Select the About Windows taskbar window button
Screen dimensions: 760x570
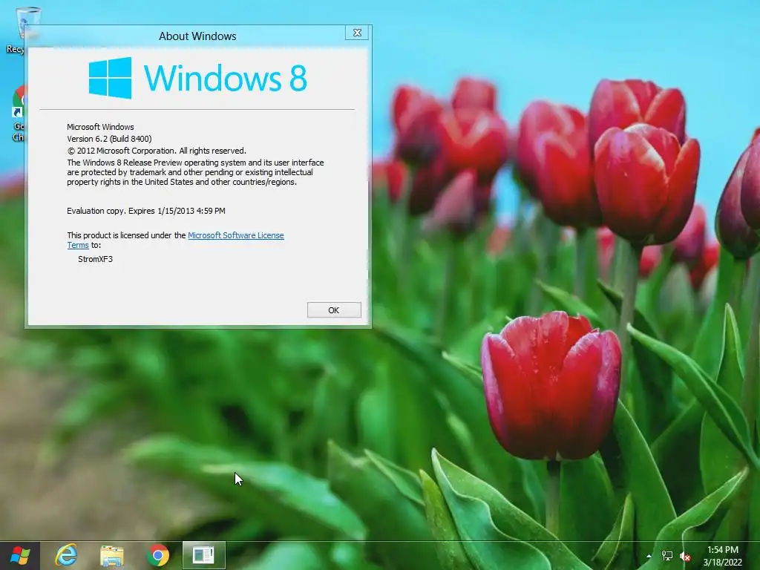[203, 555]
